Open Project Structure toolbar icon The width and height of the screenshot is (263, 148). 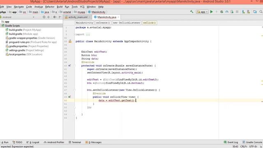[x=255, y=12]
